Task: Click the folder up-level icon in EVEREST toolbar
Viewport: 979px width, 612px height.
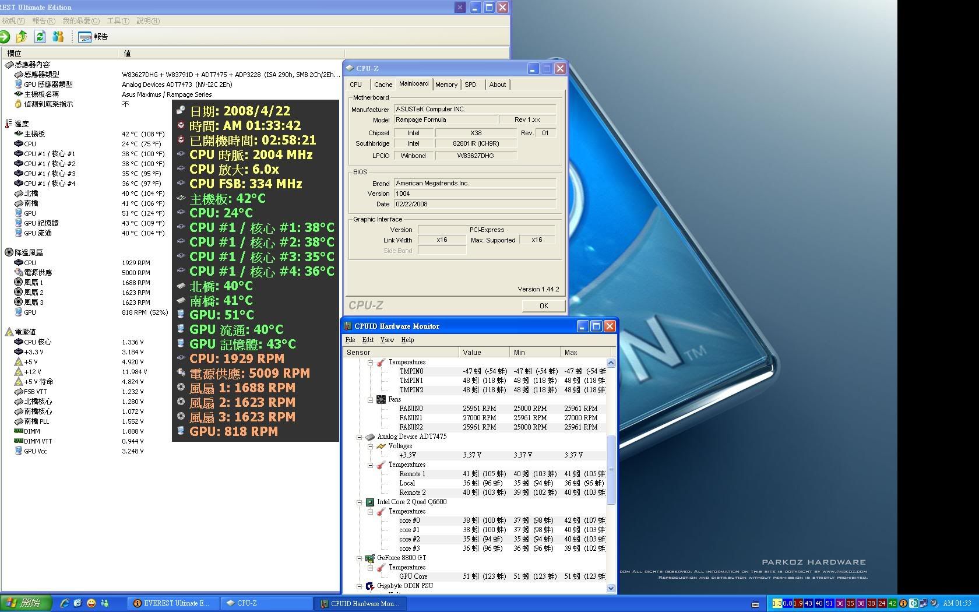Action: 22,37
